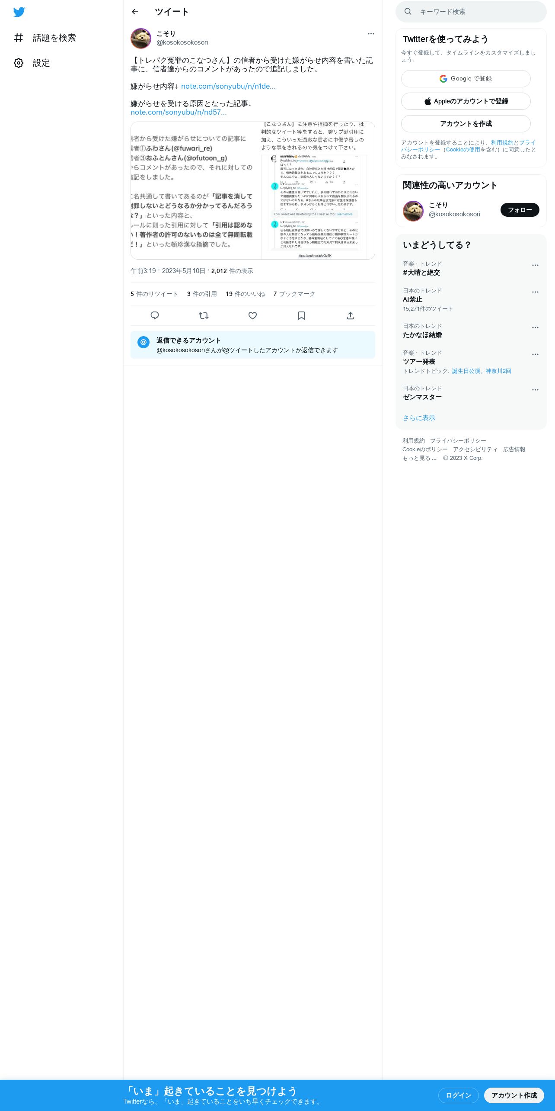Open more options for AI禁止 trend

[x=535, y=292]
